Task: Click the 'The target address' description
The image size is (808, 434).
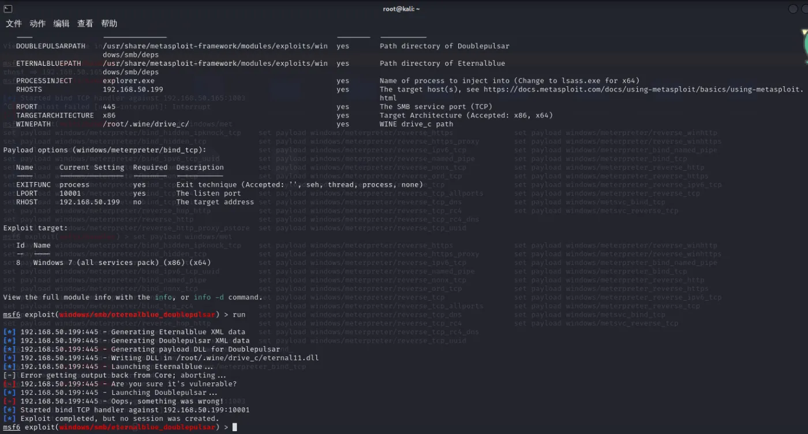Action: coord(215,202)
